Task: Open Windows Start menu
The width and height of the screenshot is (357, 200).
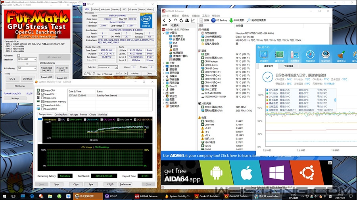Action: point(4,196)
